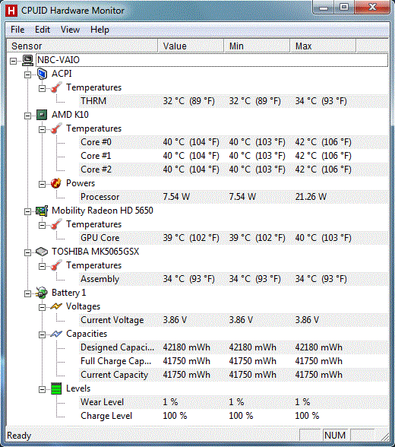The width and height of the screenshot is (395, 447).
Task: Select the Wear Level row
Action: pyautogui.click(x=233, y=402)
